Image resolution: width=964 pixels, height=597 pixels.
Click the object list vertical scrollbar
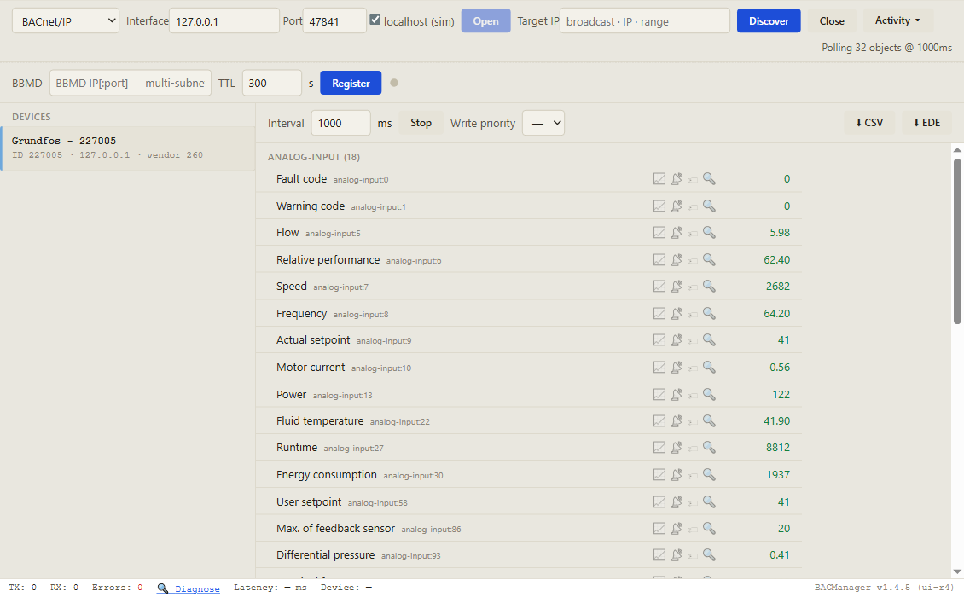pos(957,241)
